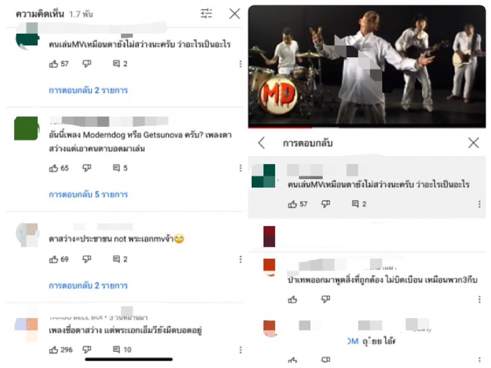The image size is (491, 368).
Task: Expand การตอบกลับ 2 รายการ under first comment
Action: 88,90
